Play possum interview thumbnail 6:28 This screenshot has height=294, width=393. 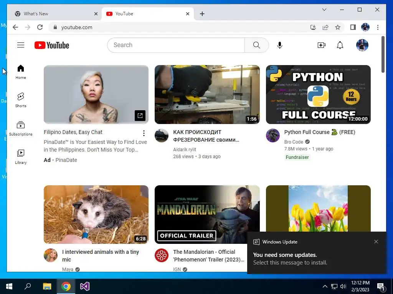(x=96, y=214)
